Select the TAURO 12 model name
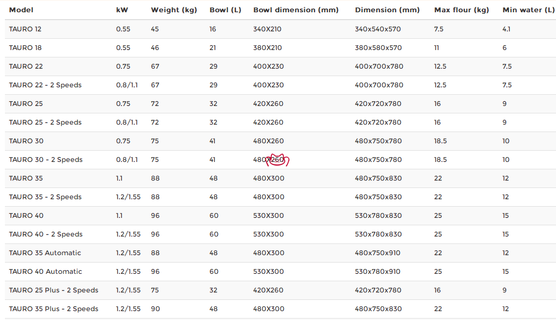The height and width of the screenshot is (320, 556). pos(25,29)
